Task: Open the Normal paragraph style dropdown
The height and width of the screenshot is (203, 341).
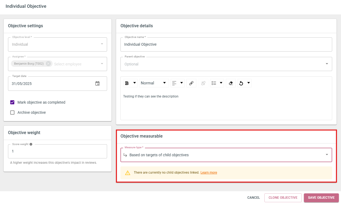Action: click(x=154, y=83)
